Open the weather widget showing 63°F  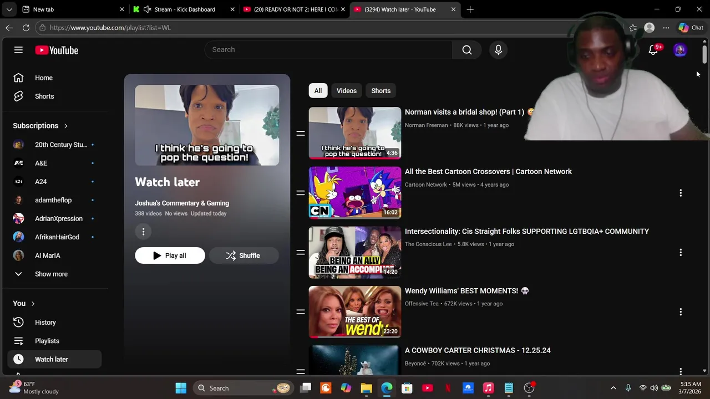coord(34,387)
